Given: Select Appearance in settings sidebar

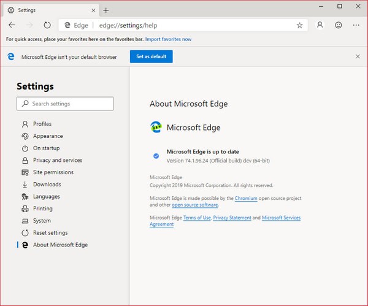Looking at the screenshot, I should click(x=48, y=136).
